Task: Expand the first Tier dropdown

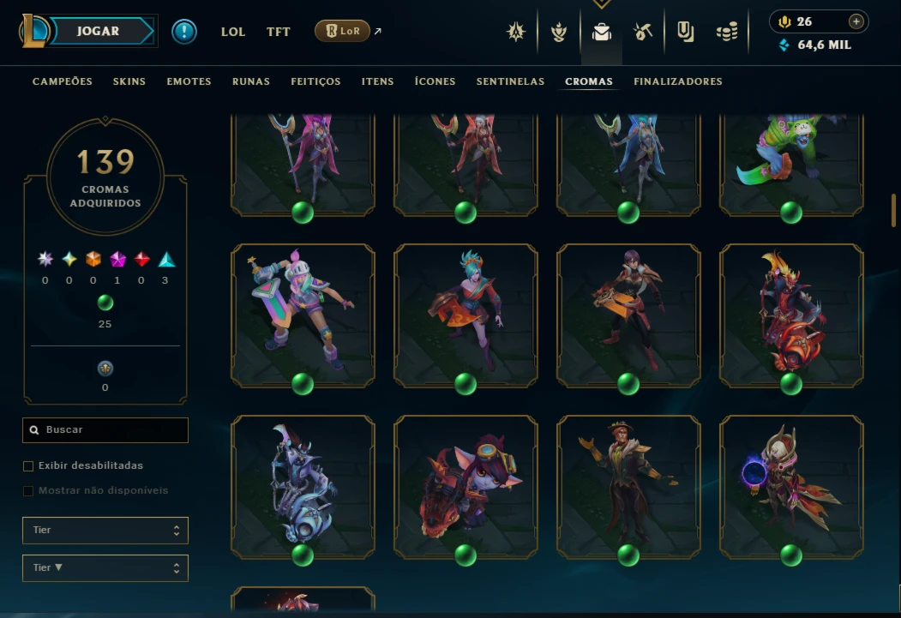Action: (105, 530)
